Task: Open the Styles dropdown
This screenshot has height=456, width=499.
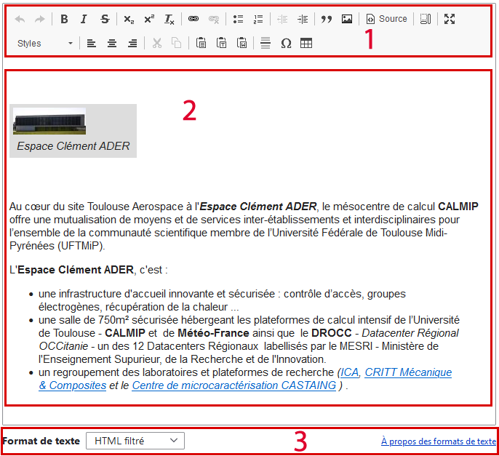Action: coord(45,44)
